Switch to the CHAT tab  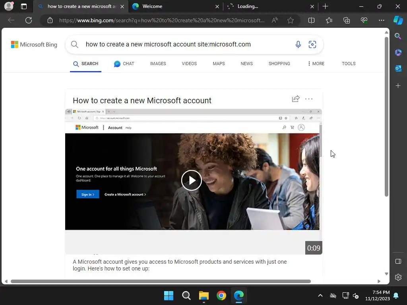pyautogui.click(x=124, y=64)
